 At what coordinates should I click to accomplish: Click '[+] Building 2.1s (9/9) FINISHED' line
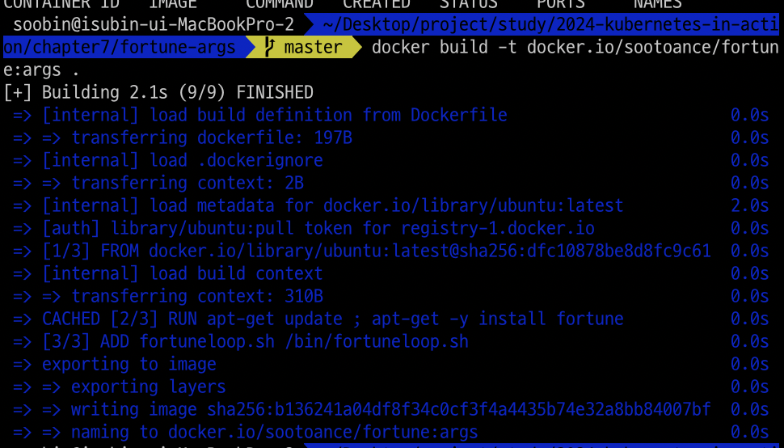point(158,92)
